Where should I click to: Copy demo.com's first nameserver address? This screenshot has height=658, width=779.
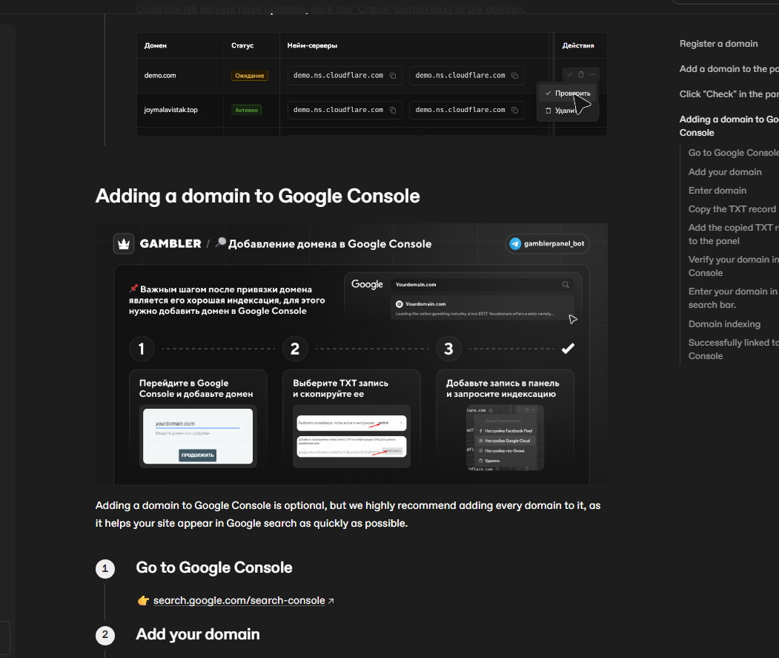(394, 75)
